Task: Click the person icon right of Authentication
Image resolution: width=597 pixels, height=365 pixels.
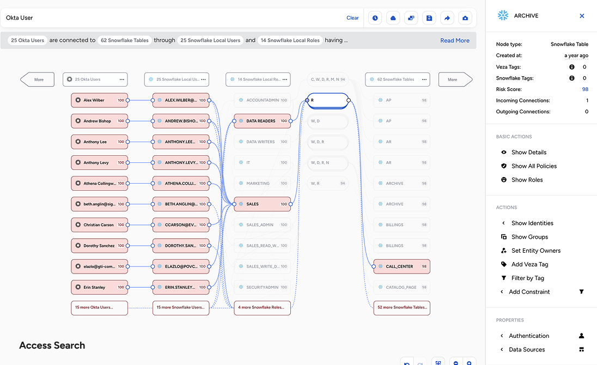Action: click(x=581, y=336)
